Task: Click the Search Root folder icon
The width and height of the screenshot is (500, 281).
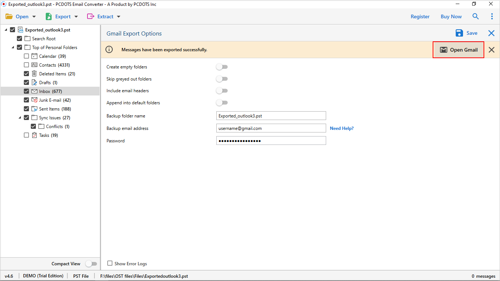Action: pyautogui.click(x=28, y=38)
